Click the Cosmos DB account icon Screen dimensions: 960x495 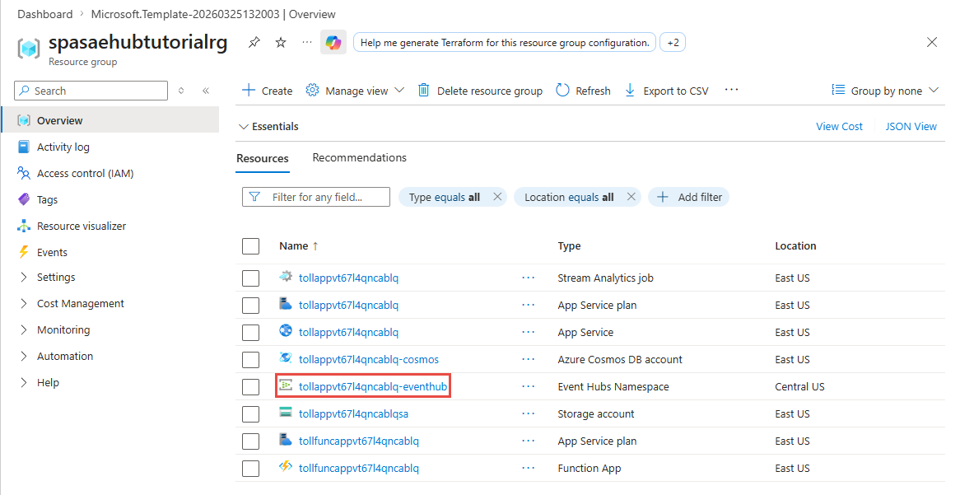286,357
